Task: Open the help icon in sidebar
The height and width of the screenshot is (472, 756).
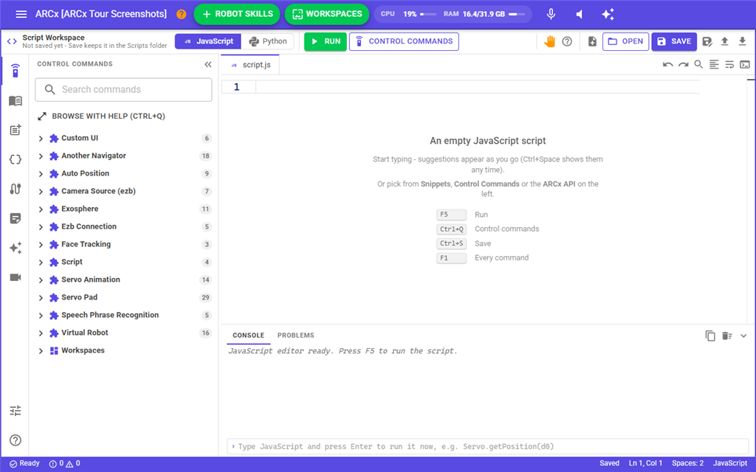Action: (16, 440)
